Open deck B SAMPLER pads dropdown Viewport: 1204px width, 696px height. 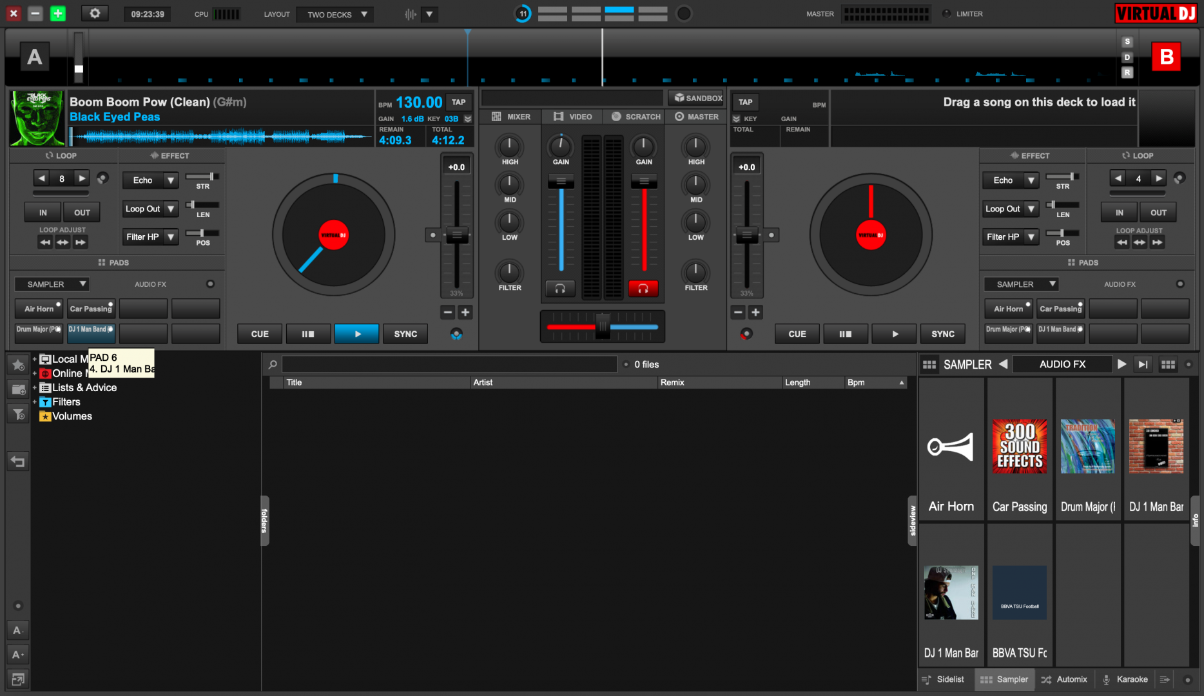(1022, 284)
